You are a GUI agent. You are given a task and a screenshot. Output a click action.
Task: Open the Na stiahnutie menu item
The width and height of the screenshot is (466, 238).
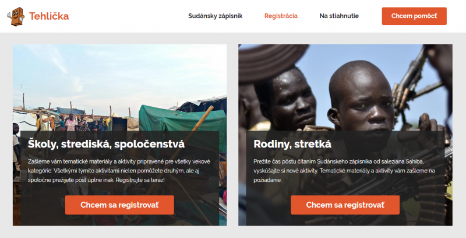coord(339,16)
